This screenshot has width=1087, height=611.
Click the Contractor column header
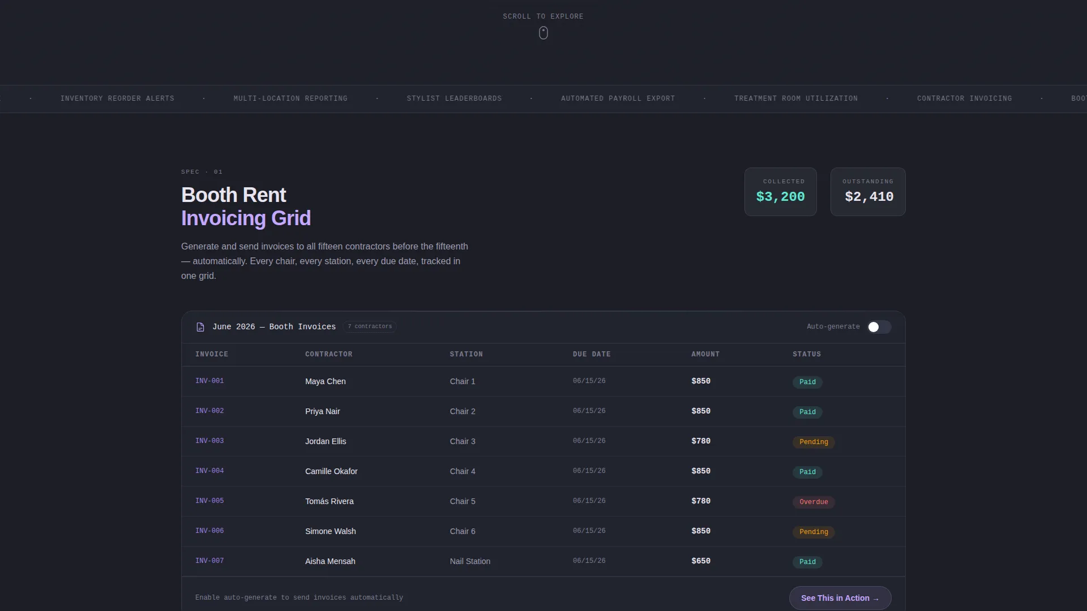click(x=328, y=354)
